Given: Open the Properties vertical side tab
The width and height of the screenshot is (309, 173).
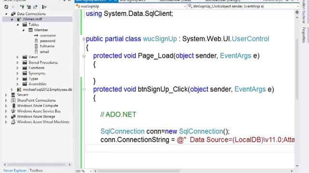Looking at the screenshot, I should [x=304, y=35].
